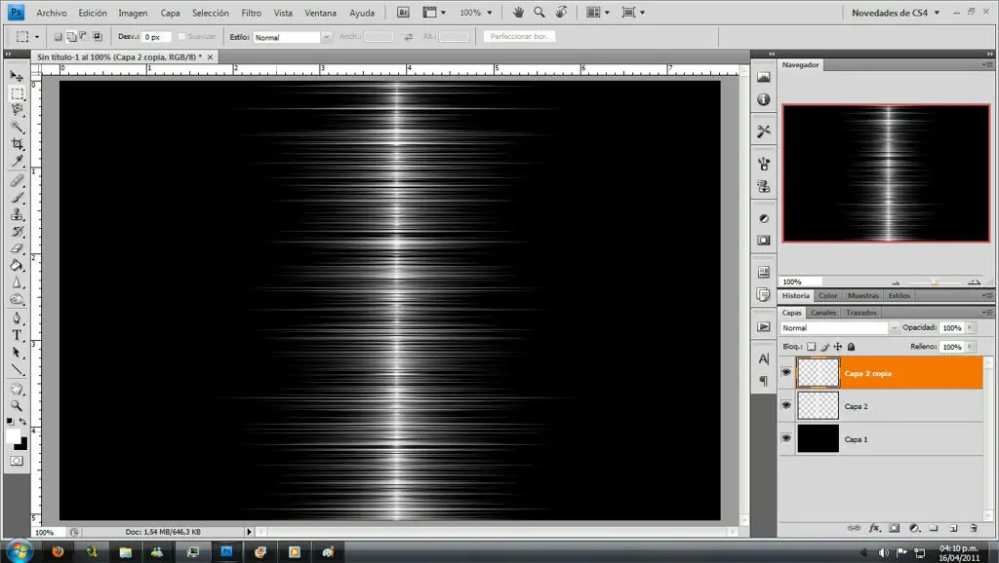The width and height of the screenshot is (999, 563).
Task: Select the Pen tool
Action: 17,319
